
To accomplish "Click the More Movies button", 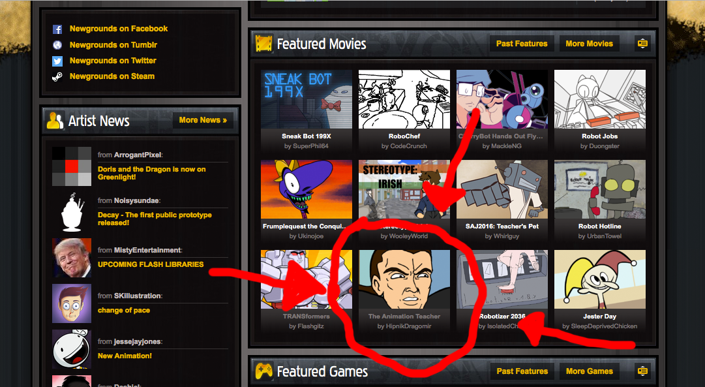I will point(589,44).
